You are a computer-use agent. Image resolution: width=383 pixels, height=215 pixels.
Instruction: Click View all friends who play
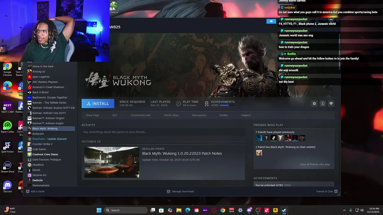(315, 165)
